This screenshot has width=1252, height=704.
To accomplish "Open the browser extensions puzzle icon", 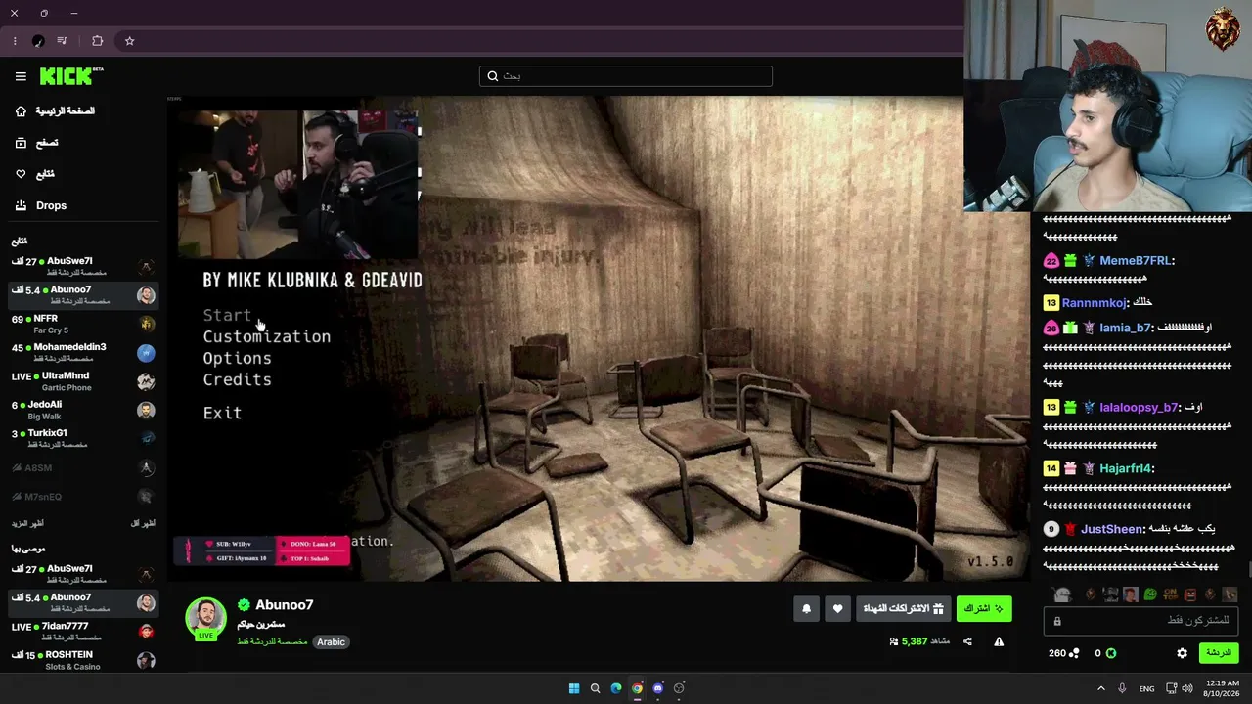I will pos(97,41).
